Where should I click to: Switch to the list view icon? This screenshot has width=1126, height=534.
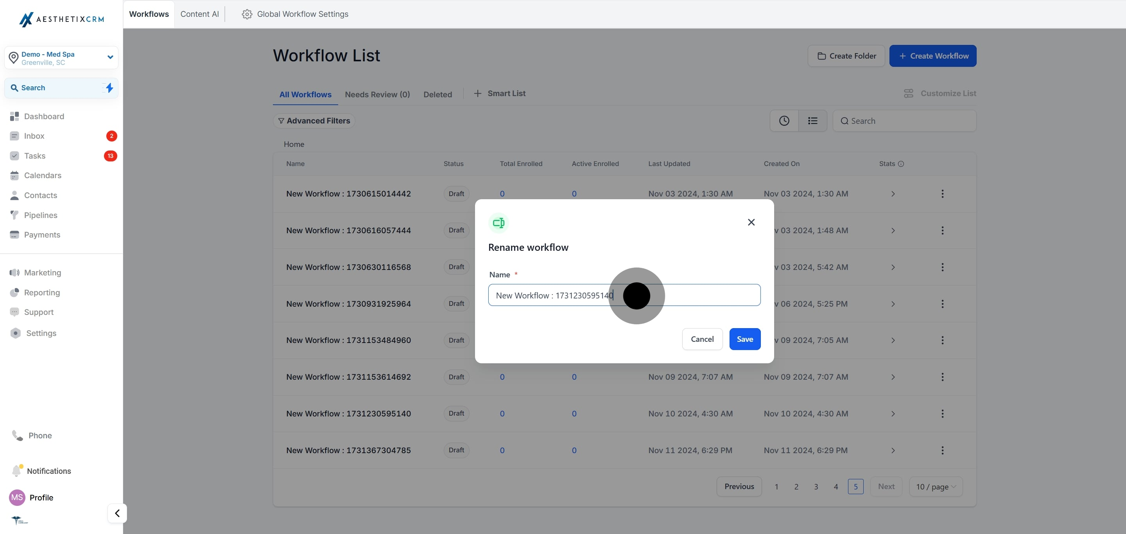click(812, 120)
